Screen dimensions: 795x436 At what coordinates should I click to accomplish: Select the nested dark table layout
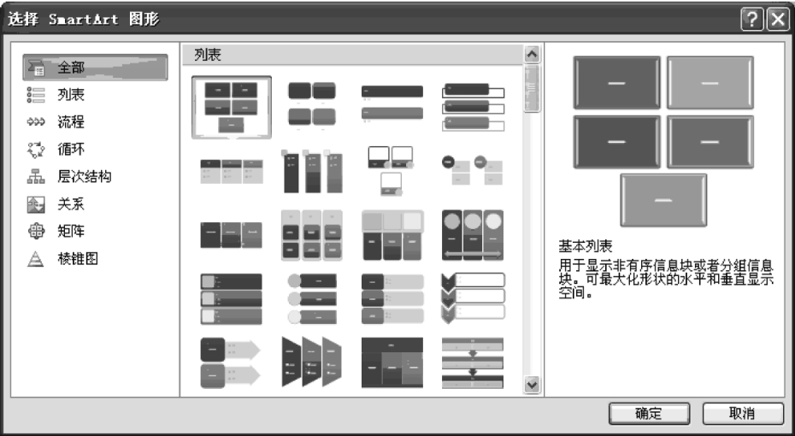click(392, 363)
